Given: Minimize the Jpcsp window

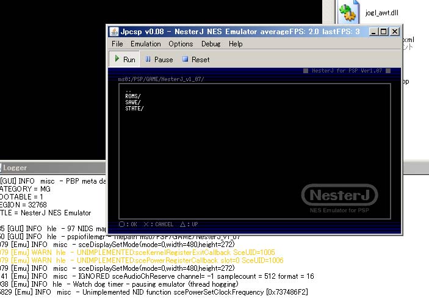Looking at the screenshot, I should tap(373, 32).
